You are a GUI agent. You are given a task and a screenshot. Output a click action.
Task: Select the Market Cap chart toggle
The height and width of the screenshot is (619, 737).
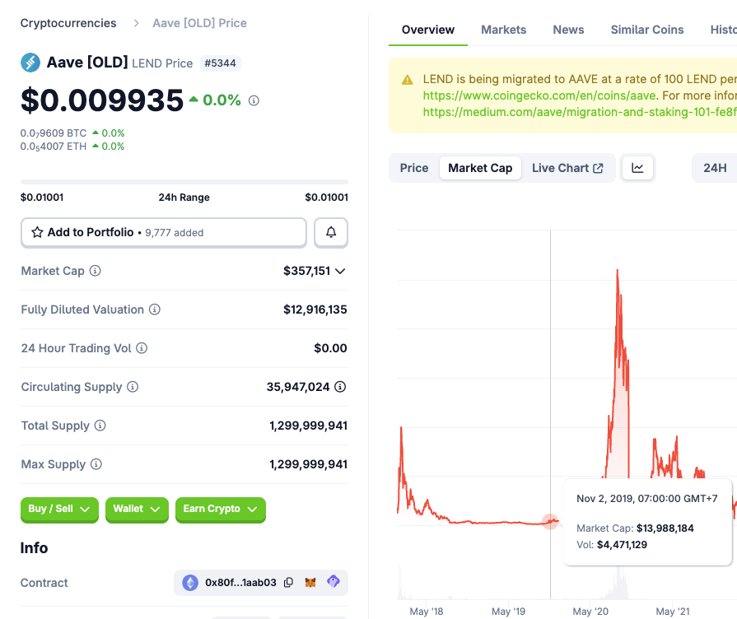tap(480, 168)
